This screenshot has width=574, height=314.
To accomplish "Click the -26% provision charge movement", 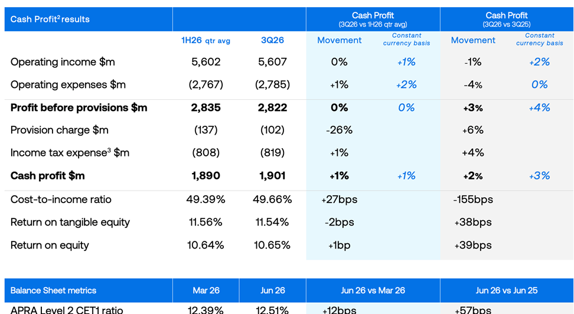I will 340,130.
